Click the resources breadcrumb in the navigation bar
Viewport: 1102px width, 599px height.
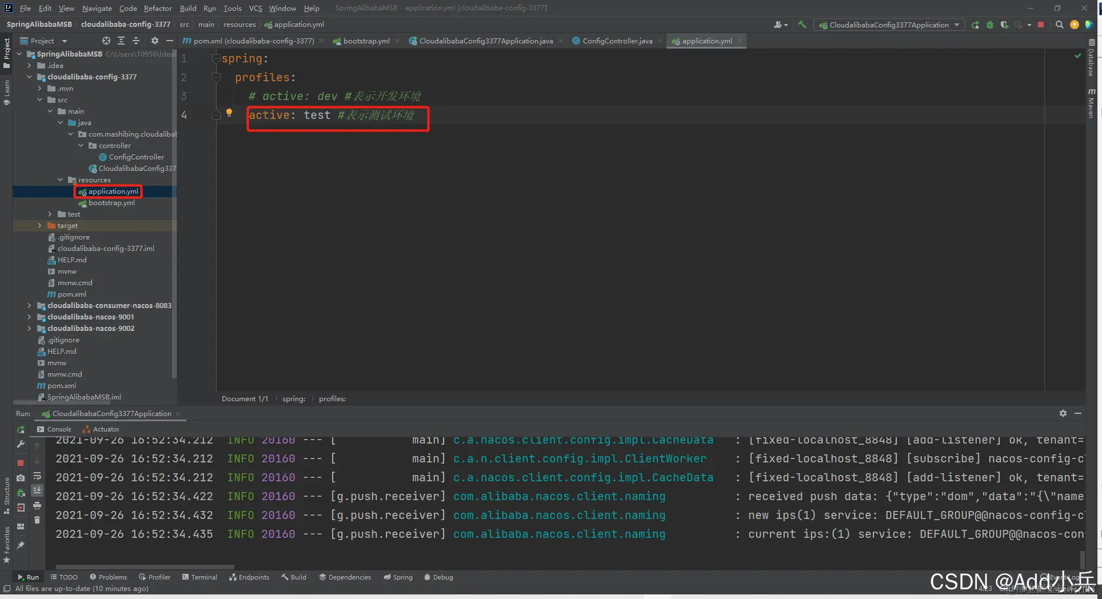point(239,25)
